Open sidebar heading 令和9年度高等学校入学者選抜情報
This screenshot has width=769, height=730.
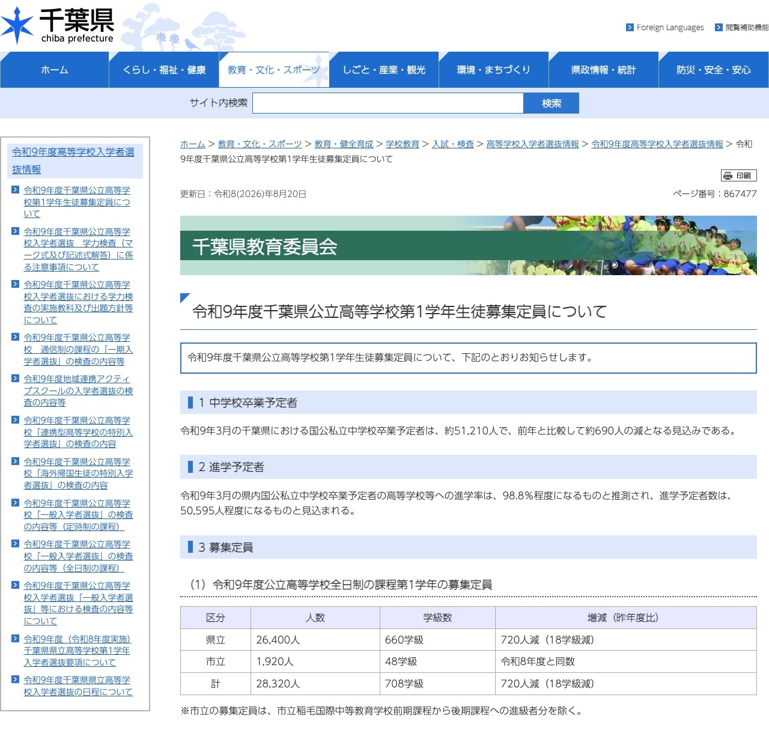tap(73, 161)
